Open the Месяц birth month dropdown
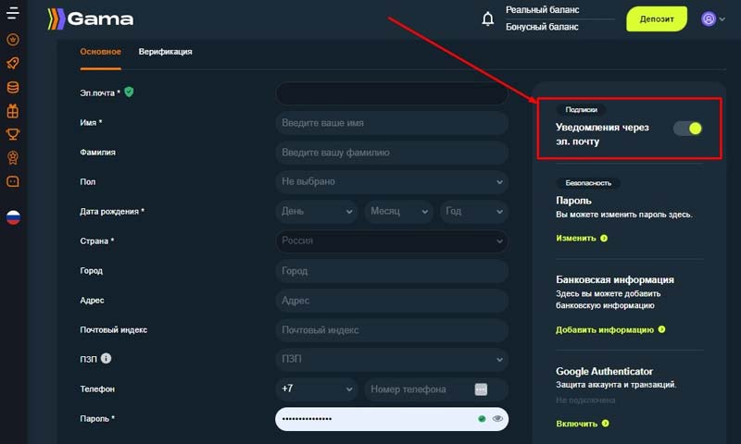This screenshot has height=444, width=741. (398, 212)
